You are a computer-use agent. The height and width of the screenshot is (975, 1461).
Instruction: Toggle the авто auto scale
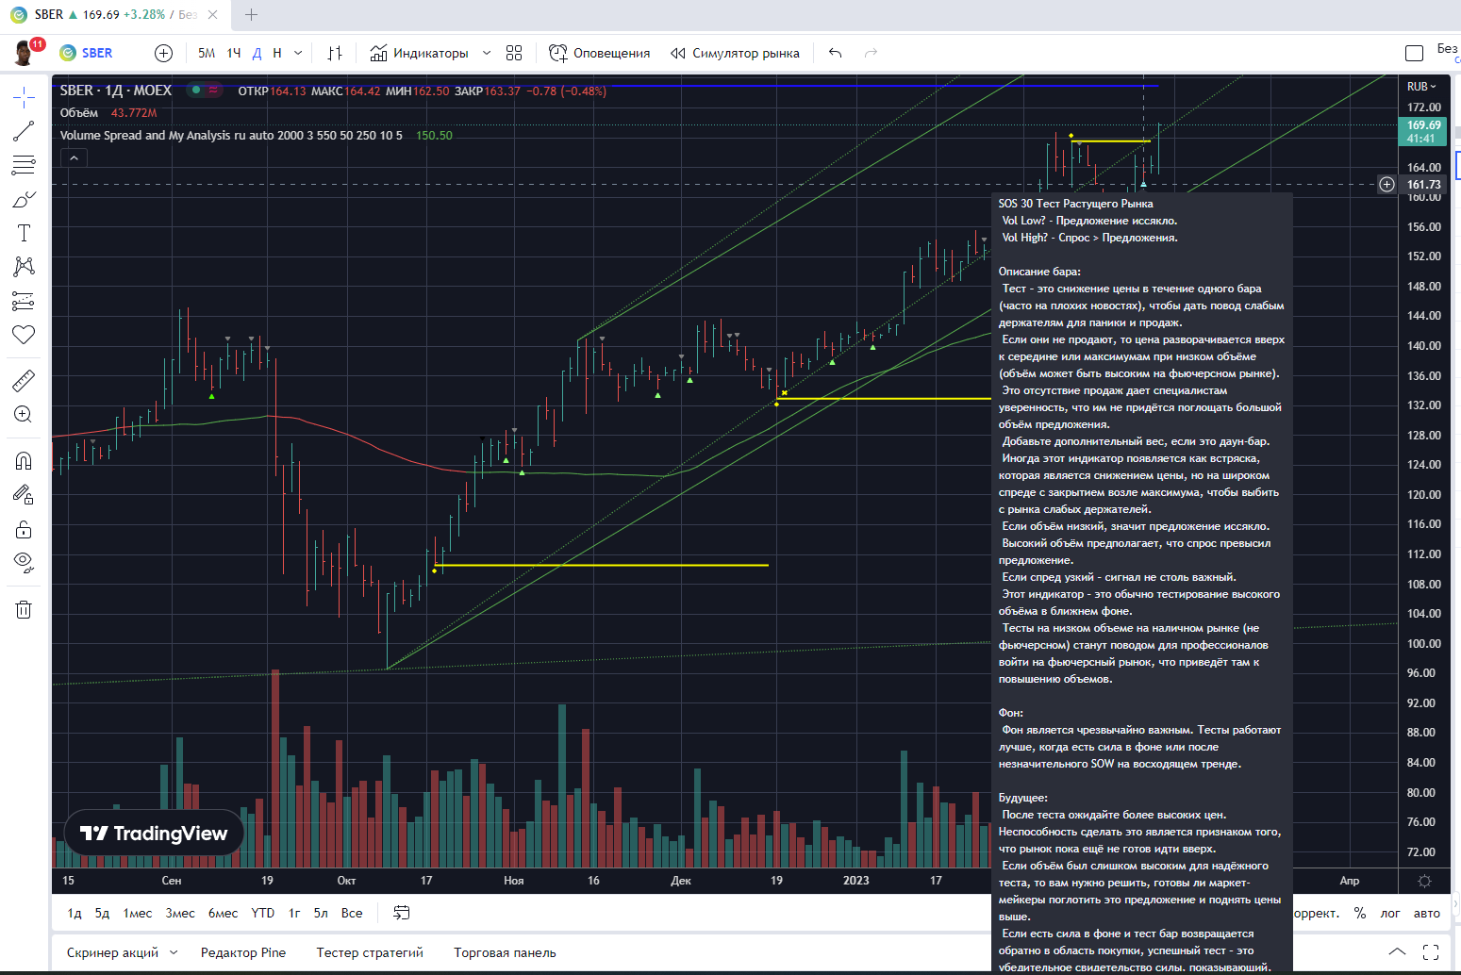point(1427,913)
